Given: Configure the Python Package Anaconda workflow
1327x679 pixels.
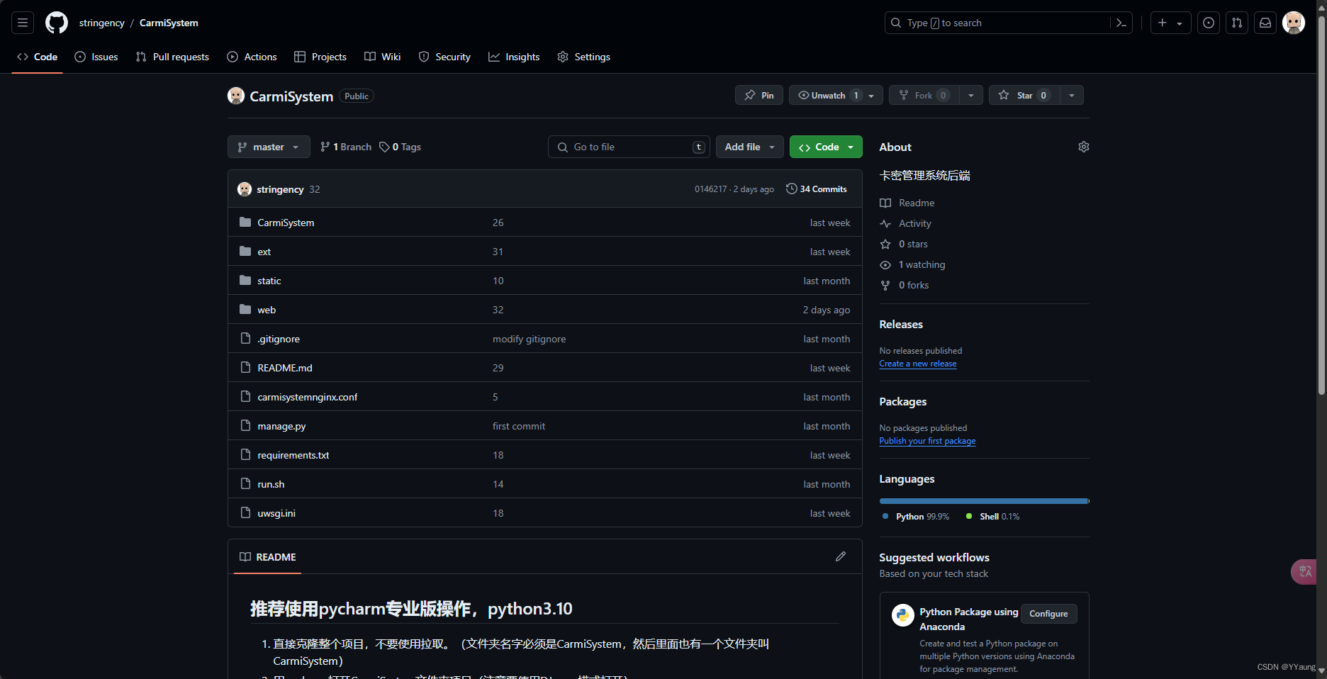Looking at the screenshot, I should click(1048, 614).
